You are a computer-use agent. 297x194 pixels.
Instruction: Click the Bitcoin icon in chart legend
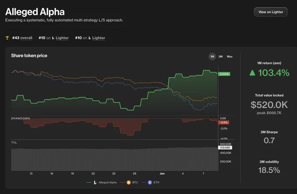(128, 183)
